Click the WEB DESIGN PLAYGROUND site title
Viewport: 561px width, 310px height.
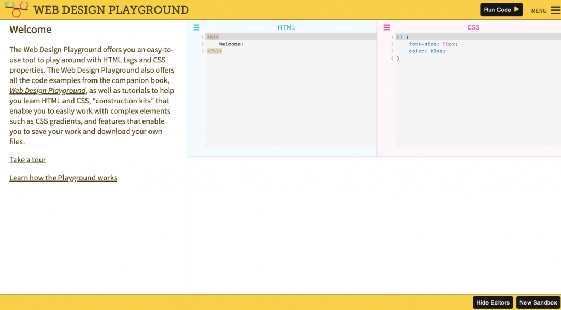coord(111,10)
